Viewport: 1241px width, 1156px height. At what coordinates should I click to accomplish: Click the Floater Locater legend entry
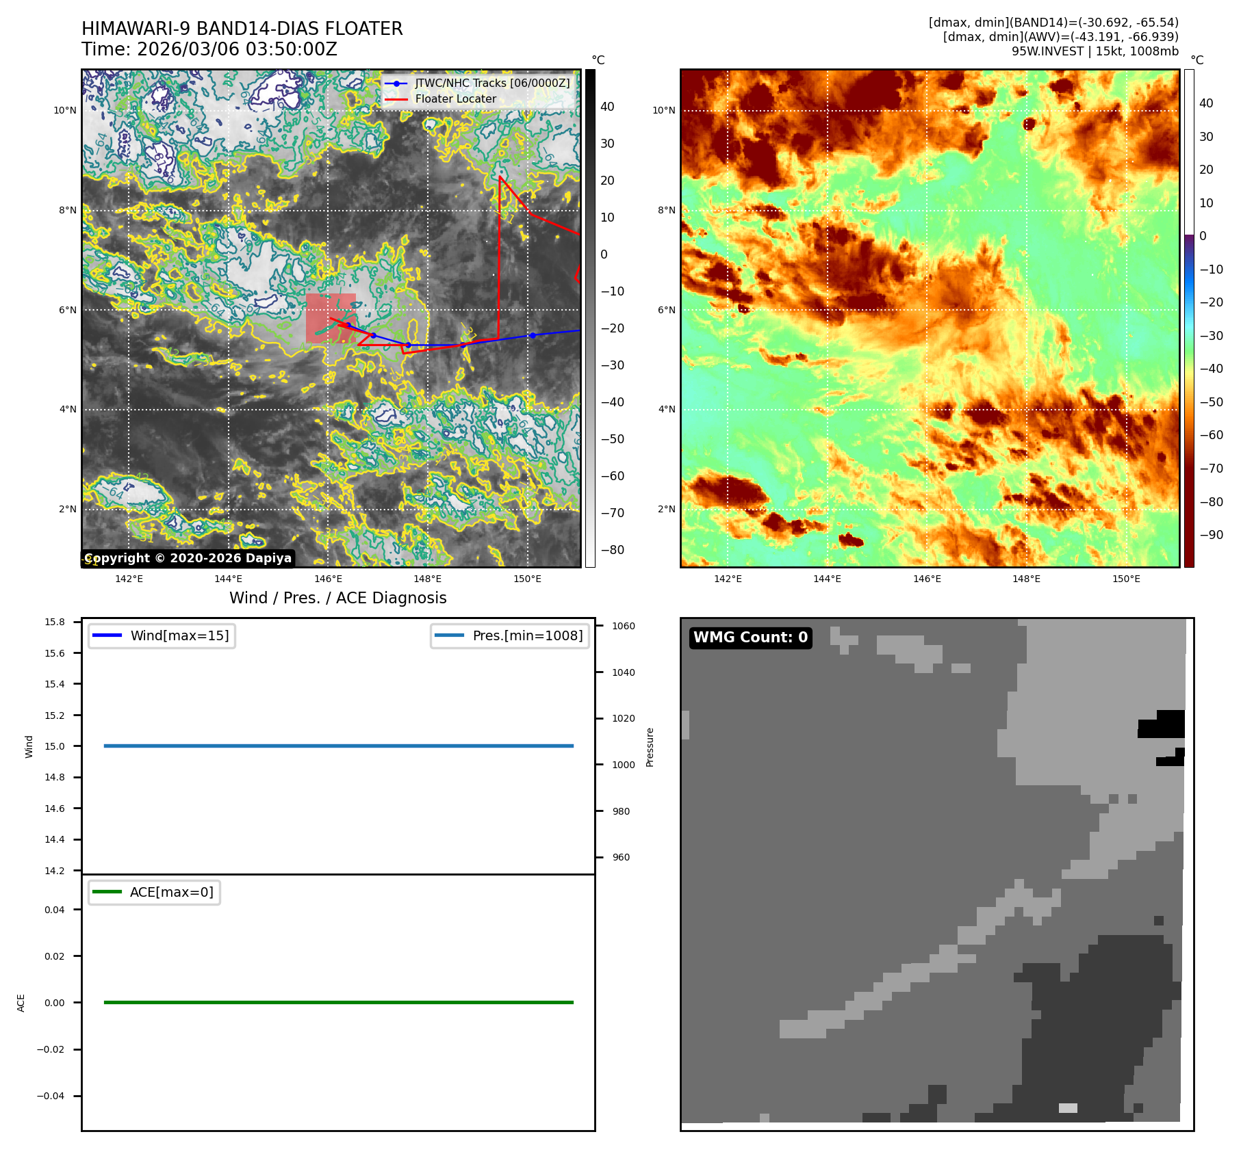coord(455,98)
